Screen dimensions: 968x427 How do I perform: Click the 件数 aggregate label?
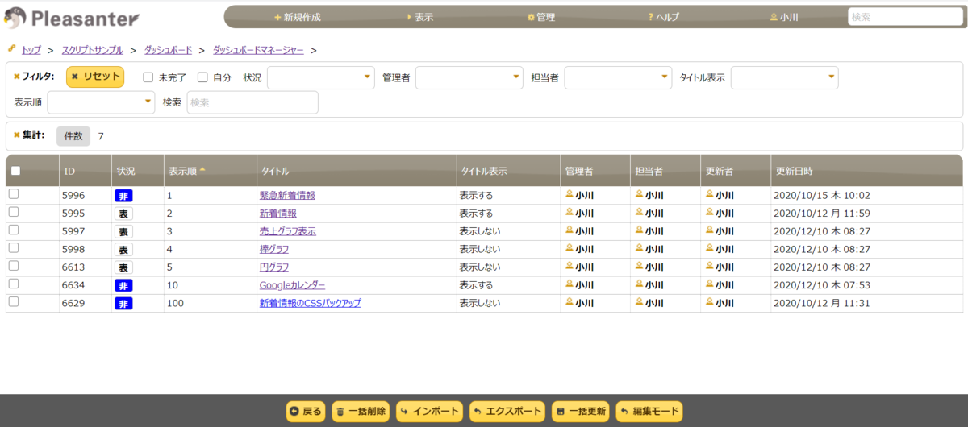coord(73,136)
